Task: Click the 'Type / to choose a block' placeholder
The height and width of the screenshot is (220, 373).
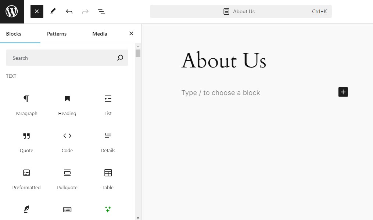Action: (220, 92)
